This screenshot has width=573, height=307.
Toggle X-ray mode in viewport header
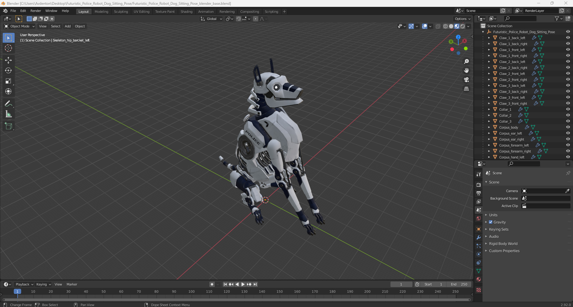[438, 26]
